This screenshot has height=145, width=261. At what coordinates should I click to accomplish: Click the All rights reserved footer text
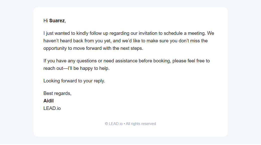pos(141,124)
